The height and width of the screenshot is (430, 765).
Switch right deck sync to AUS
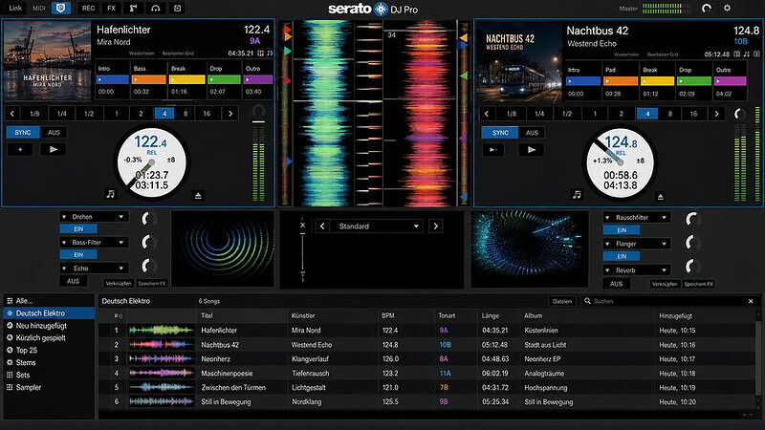pos(532,133)
